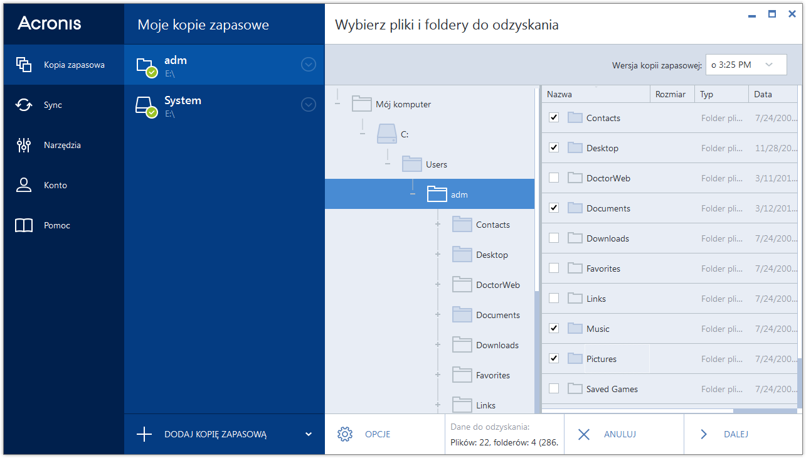Screen dimensions: 806x458
Task: Click the OPCJE button label
Action: click(x=378, y=434)
